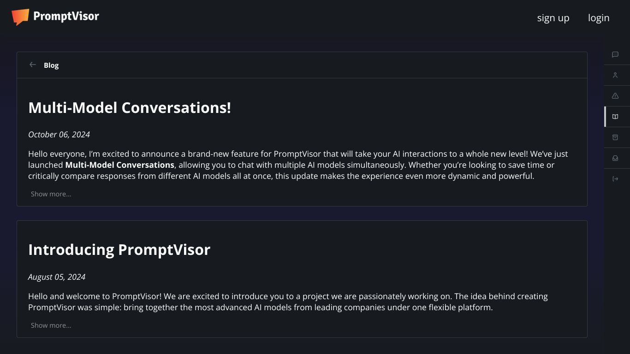Select the warning triangle icon in sidebar
630x354 pixels.
pyautogui.click(x=615, y=96)
